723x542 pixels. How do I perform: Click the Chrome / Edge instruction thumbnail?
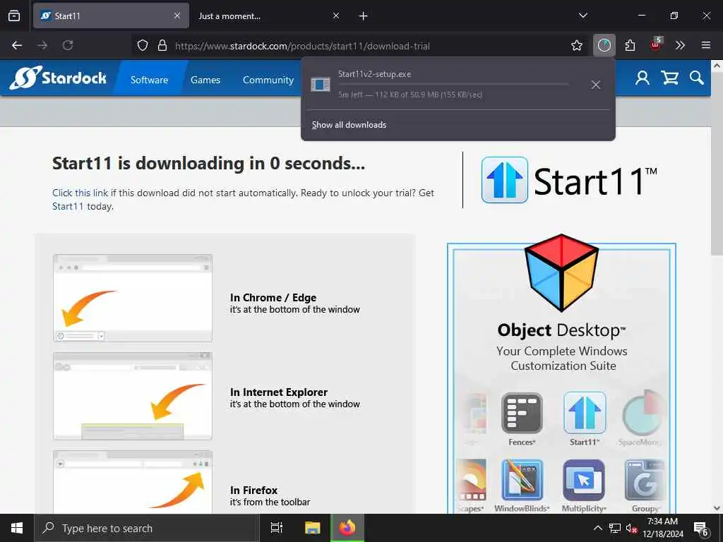tap(132, 298)
